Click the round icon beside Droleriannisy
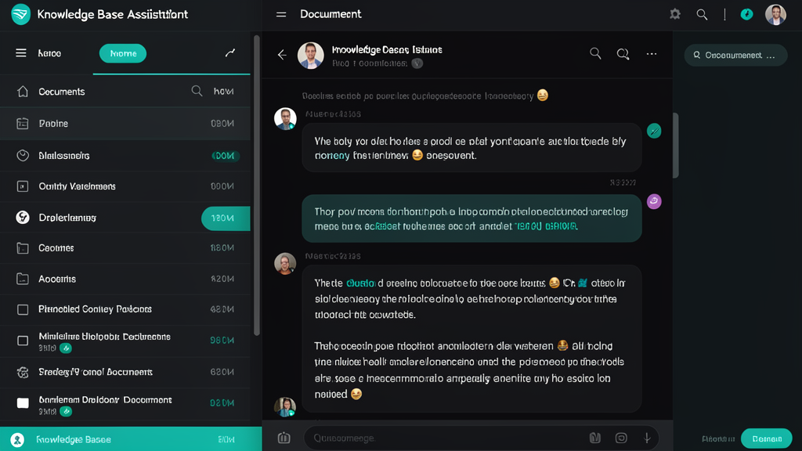The image size is (802, 451). coord(23,218)
